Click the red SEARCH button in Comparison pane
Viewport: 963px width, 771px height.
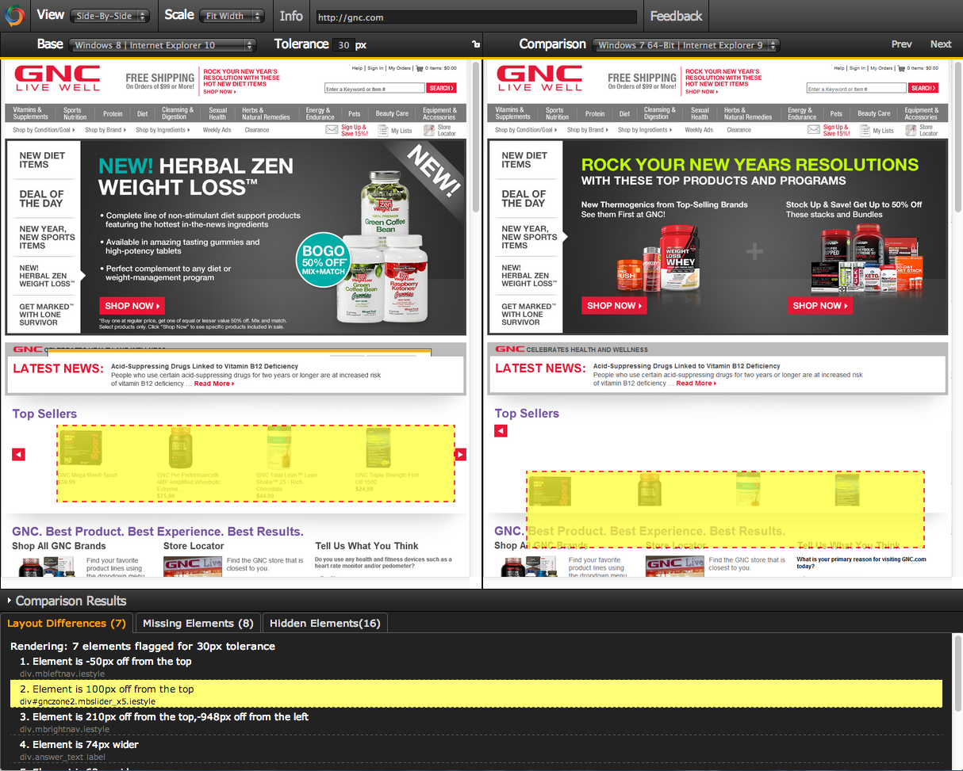923,88
